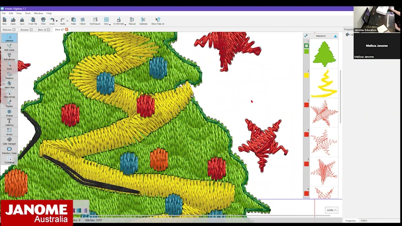Expand the Undo history dropdown arrow
Image resolution: width=402 pixels, height=226 pixels.
pyautogui.click(x=57, y=21)
